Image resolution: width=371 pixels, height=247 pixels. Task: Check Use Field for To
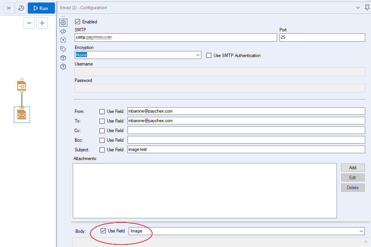tap(102, 121)
